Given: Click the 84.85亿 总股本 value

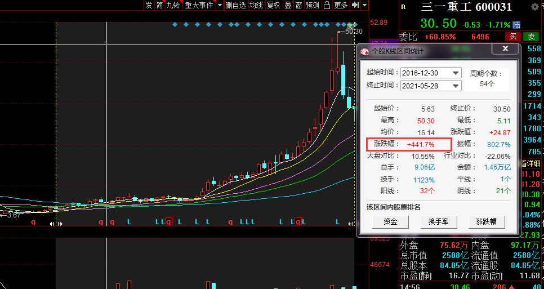Looking at the screenshot, I should 455,266.
